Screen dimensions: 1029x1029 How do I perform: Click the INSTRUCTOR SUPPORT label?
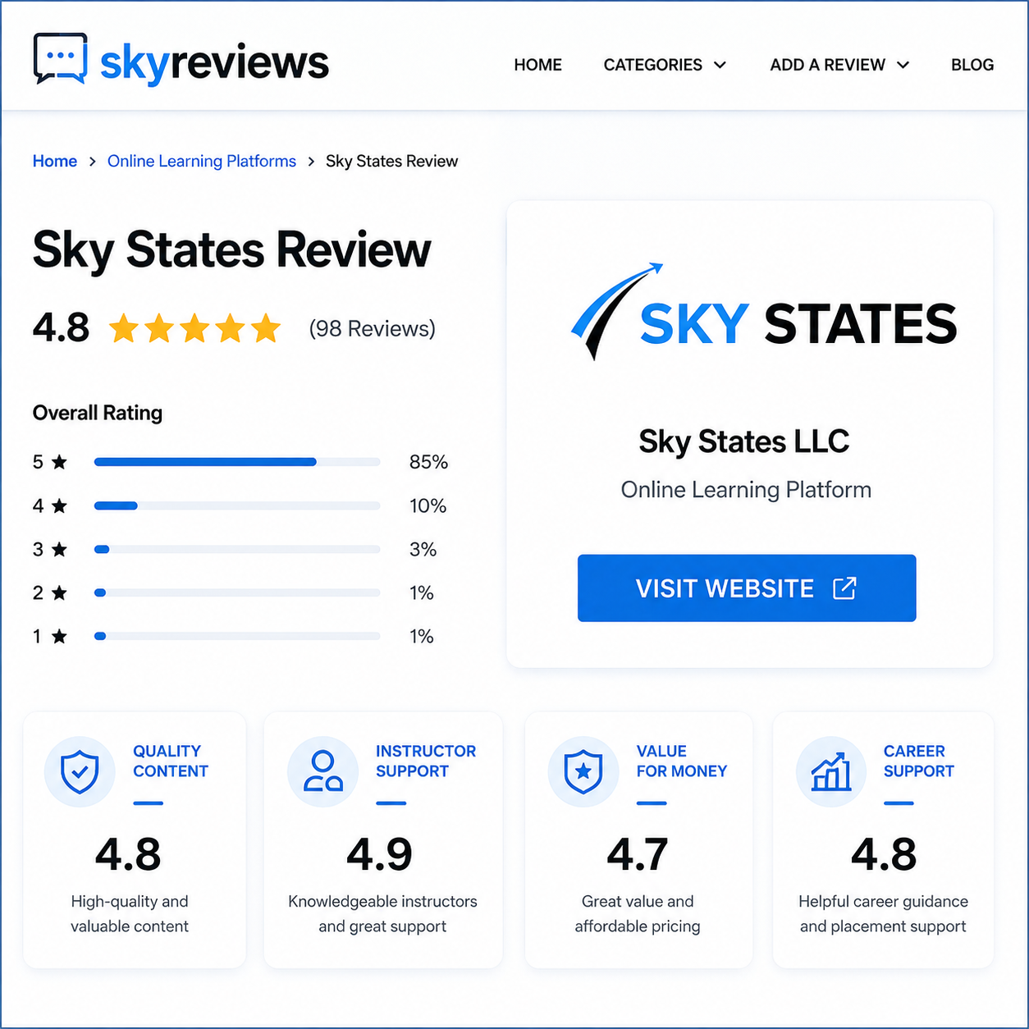[x=426, y=761]
